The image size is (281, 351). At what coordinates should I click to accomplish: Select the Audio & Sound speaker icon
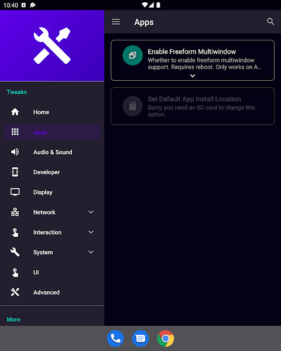[15, 152]
